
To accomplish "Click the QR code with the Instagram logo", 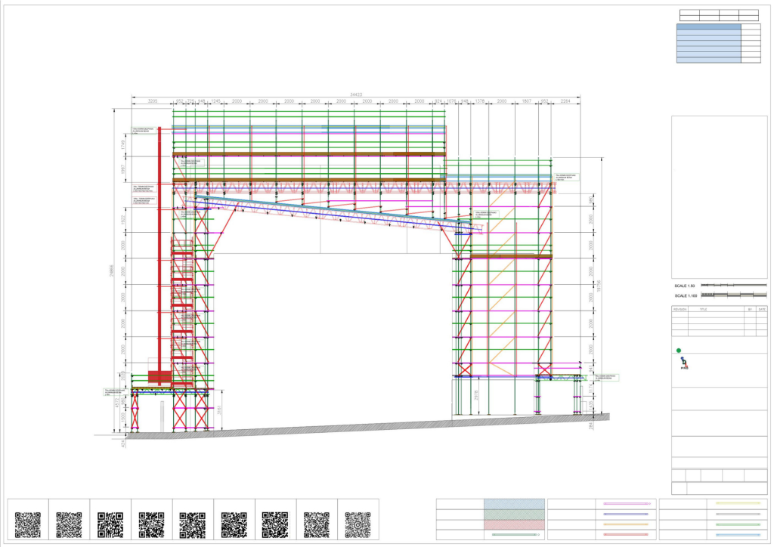I will [358, 524].
